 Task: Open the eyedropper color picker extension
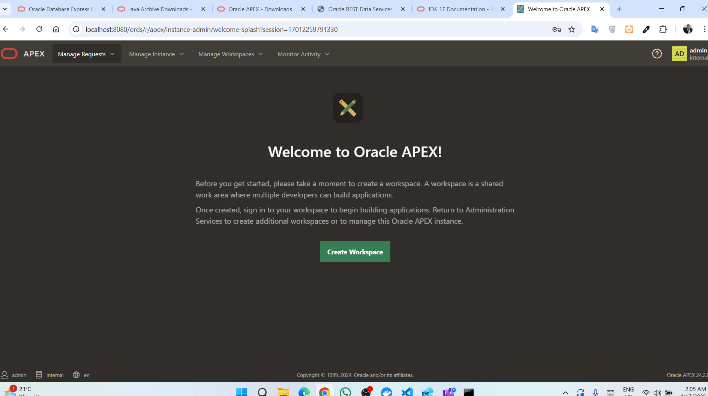[646, 29]
